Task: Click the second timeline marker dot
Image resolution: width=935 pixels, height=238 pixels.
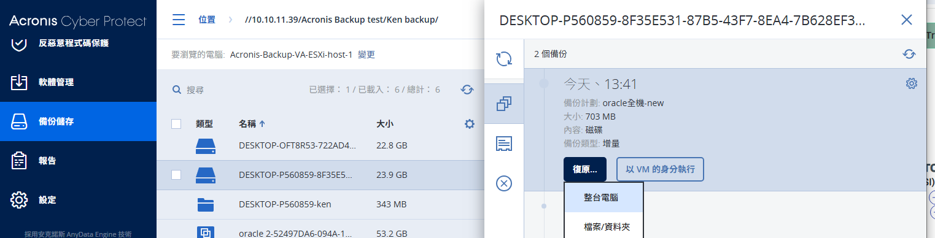Action: point(544,206)
